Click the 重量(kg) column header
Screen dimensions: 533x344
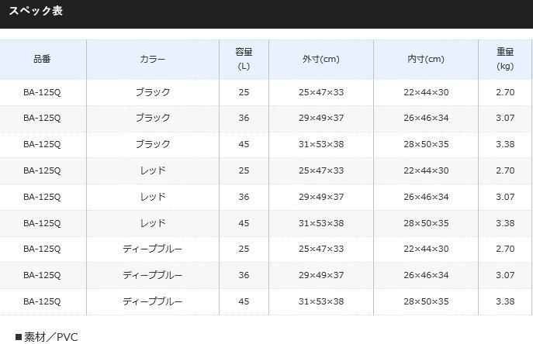(505, 59)
